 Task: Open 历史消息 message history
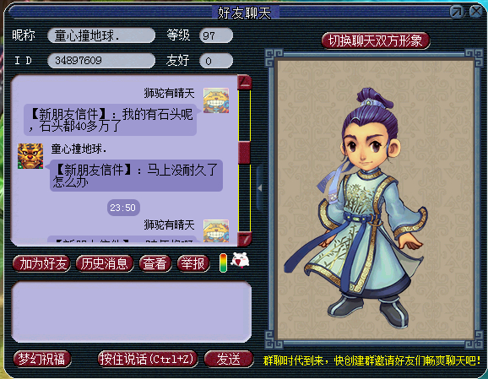(104, 263)
